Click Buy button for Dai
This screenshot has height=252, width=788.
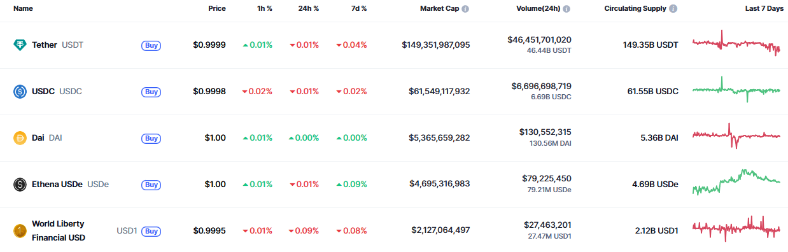pyautogui.click(x=151, y=138)
